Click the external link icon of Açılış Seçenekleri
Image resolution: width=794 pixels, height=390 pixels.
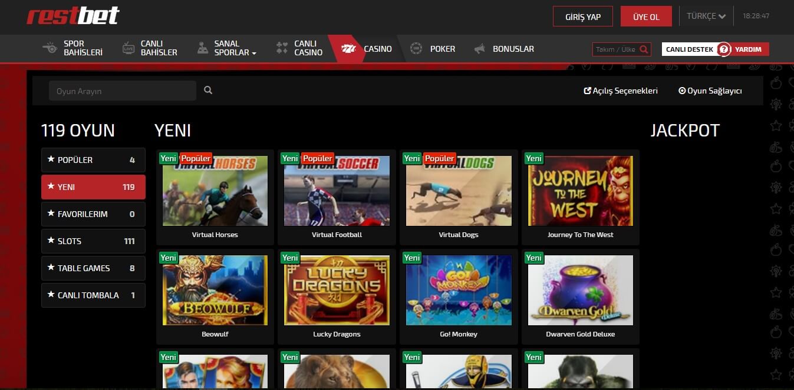(587, 91)
